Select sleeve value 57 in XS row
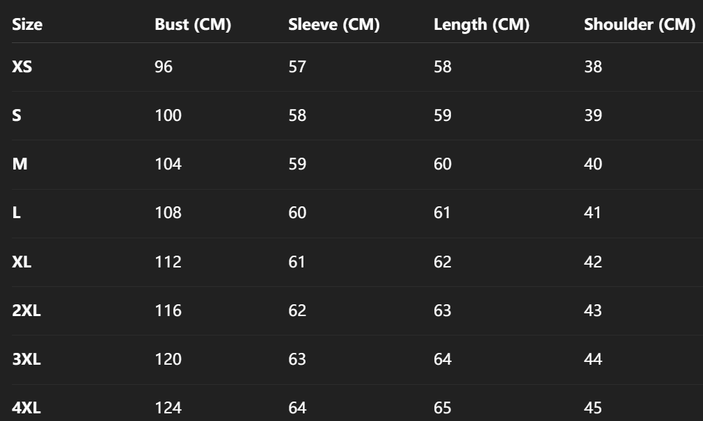The height and width of the screenshot is (421, 703). [297, 67]
